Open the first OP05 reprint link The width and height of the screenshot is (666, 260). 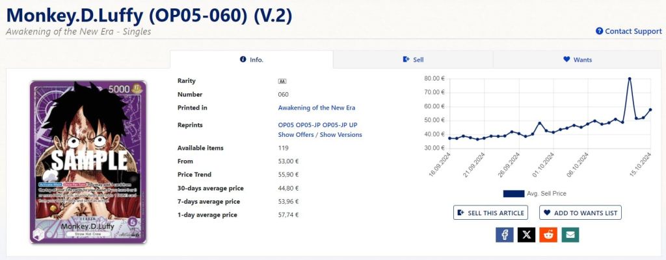286,124
